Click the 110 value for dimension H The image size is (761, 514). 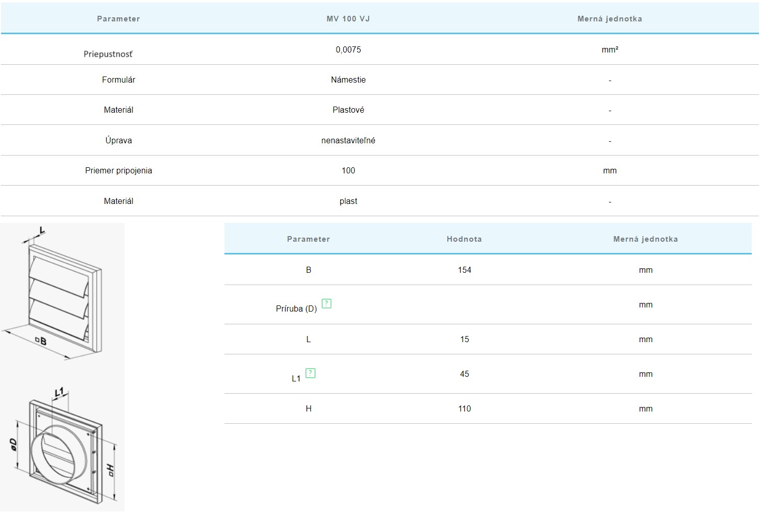464,408
